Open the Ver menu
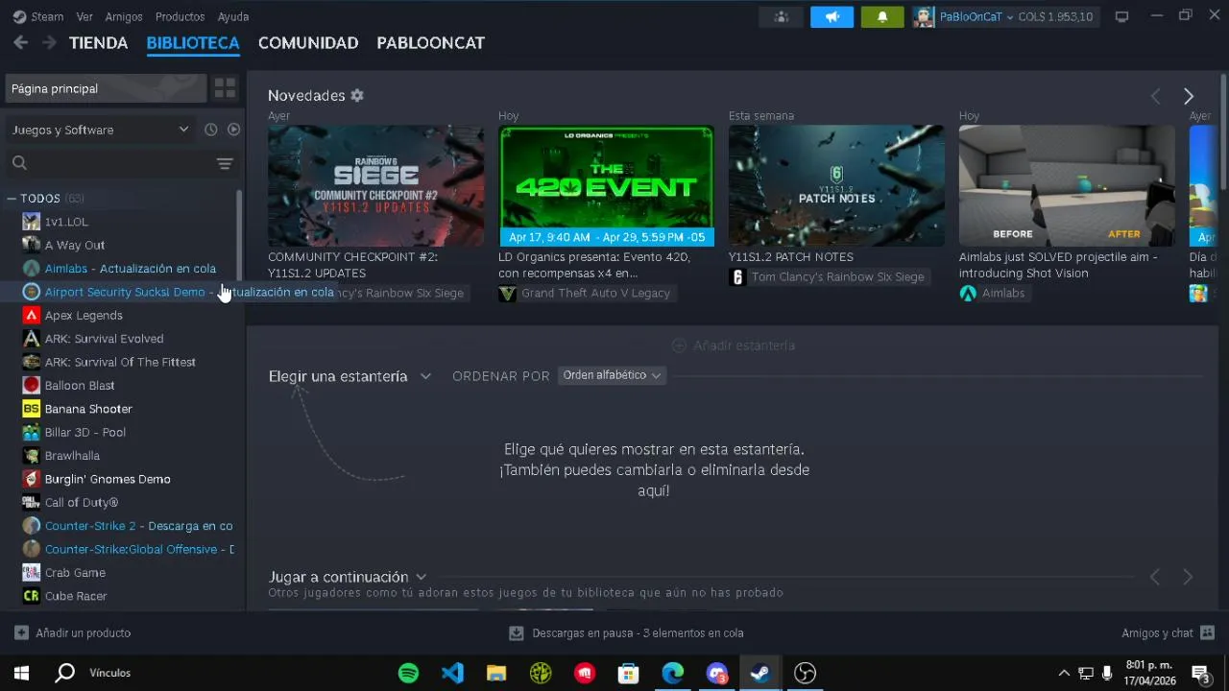Viewport: 1229px width, 691px height. coord(84,16)
